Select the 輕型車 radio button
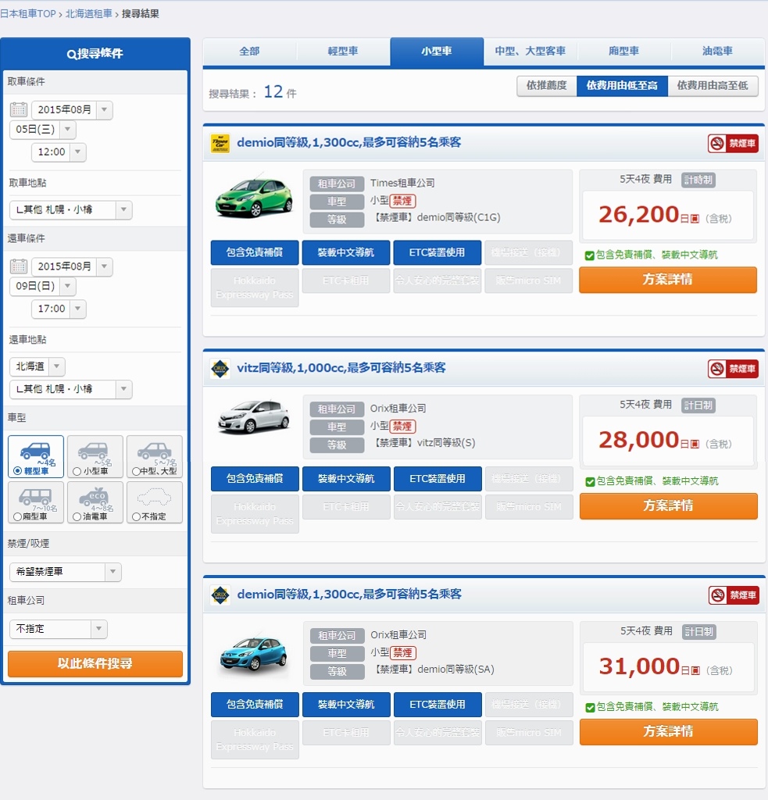 [x=18, y=471]
